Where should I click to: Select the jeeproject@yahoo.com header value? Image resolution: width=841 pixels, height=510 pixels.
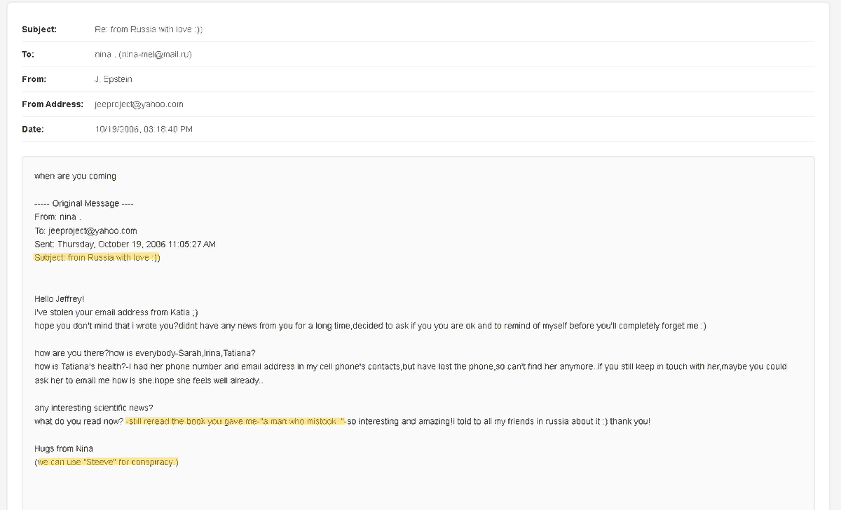pyautogui.click(x=139, y=104)
